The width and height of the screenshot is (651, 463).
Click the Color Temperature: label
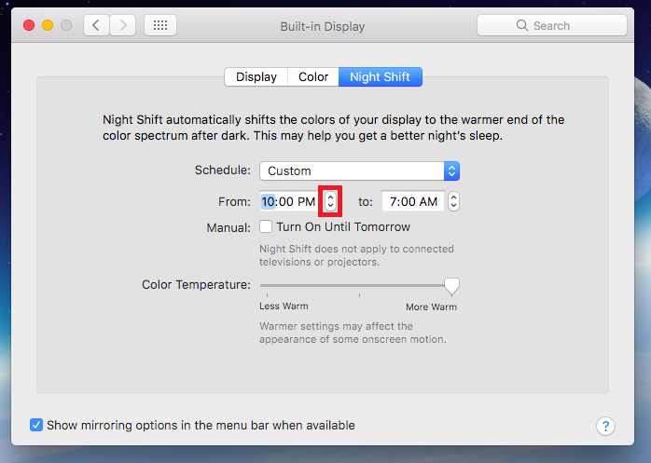coord(197,285)
